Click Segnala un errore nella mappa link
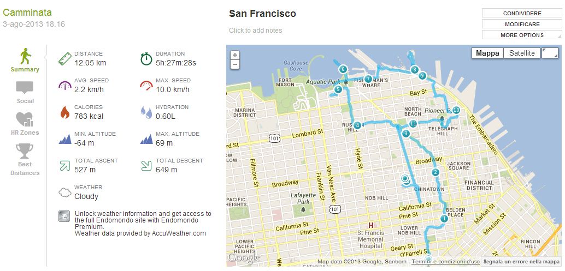This screenshot has width=565, height=271. tap(522, 262)
